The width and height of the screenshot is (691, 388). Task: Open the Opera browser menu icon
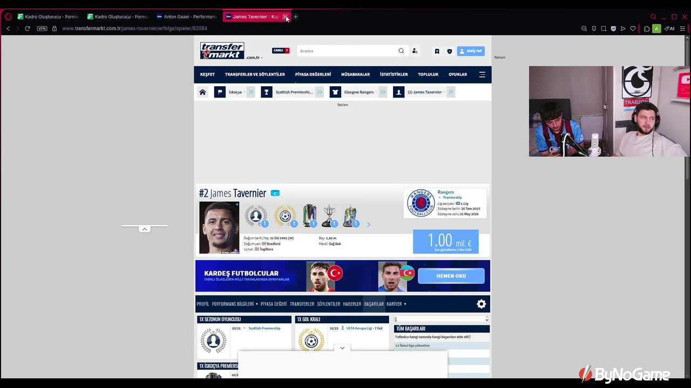click(8, 17)
